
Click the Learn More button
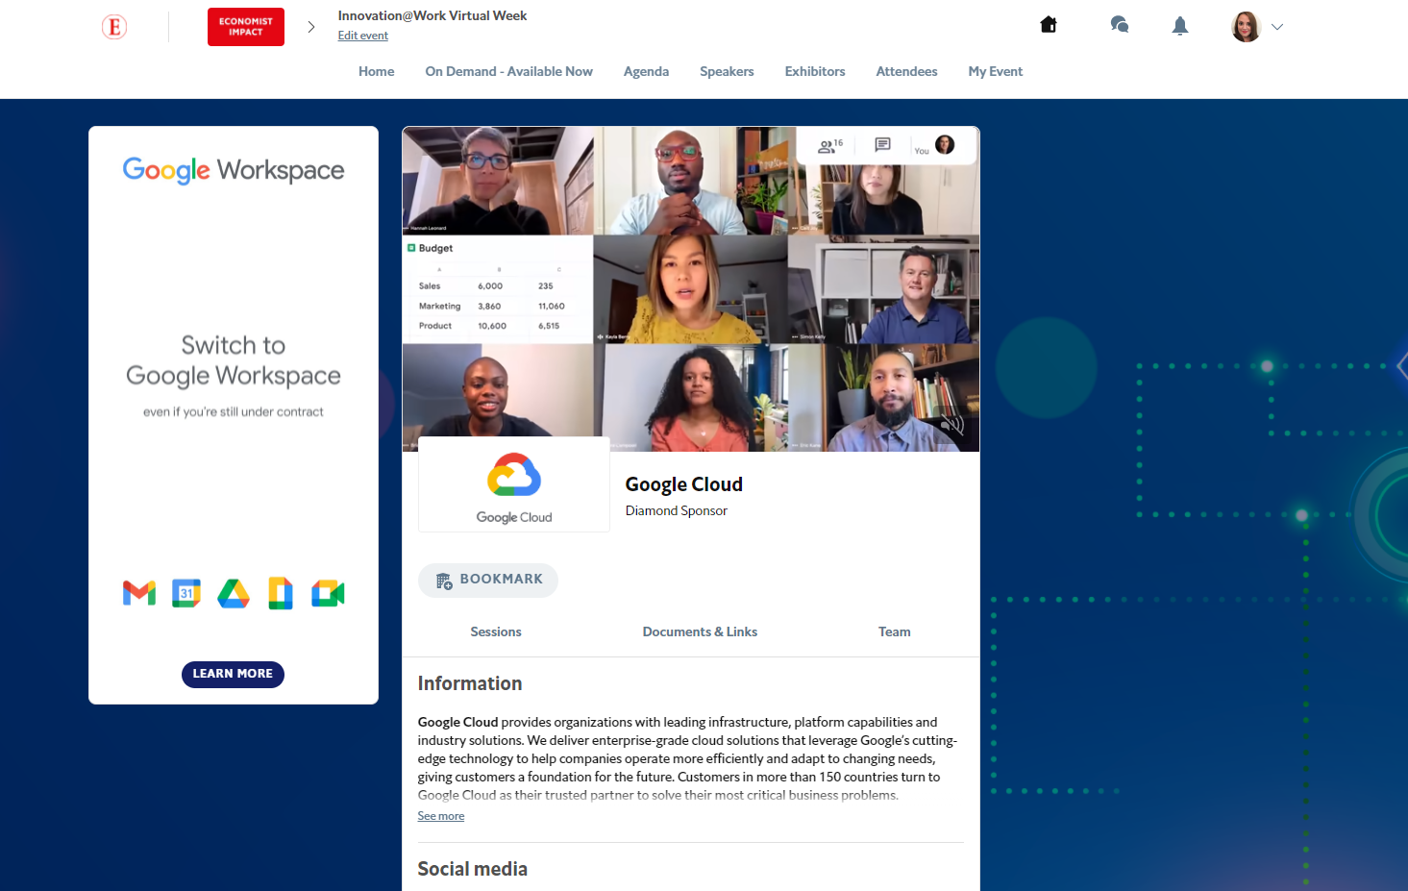click(x=233, y=674)
